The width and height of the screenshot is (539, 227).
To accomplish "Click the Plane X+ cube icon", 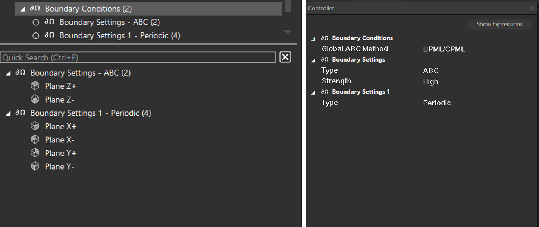I will [35, 126].
